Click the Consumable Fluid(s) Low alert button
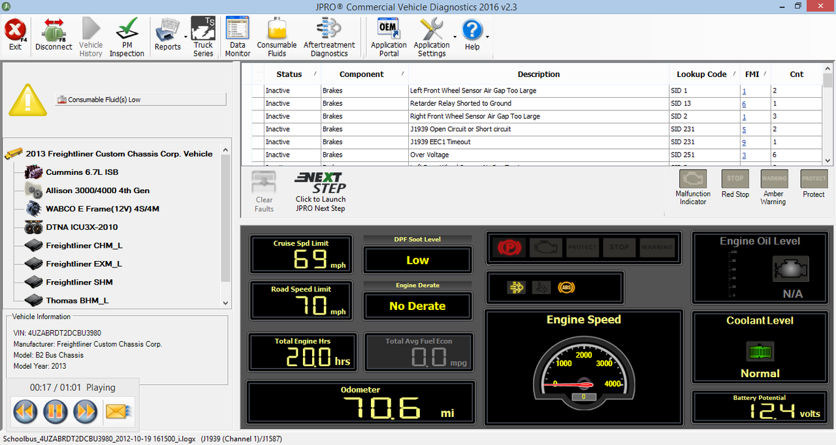Image resolution: width=836 pixels, height=445 pixels. pyautogui.click(x=140, y=99)
